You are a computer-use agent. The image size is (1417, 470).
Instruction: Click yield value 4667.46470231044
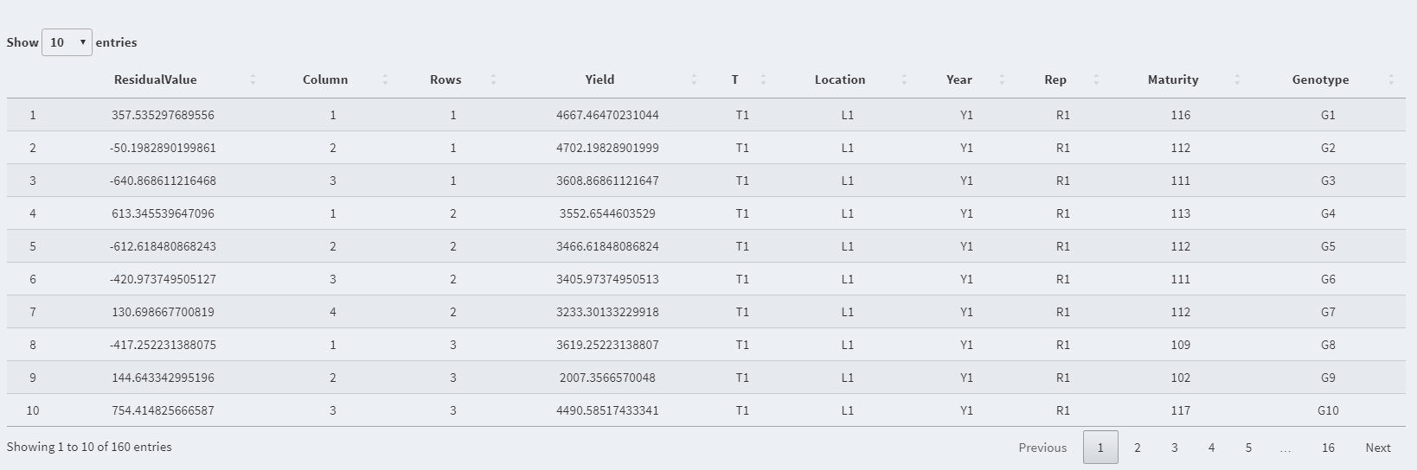607,115
